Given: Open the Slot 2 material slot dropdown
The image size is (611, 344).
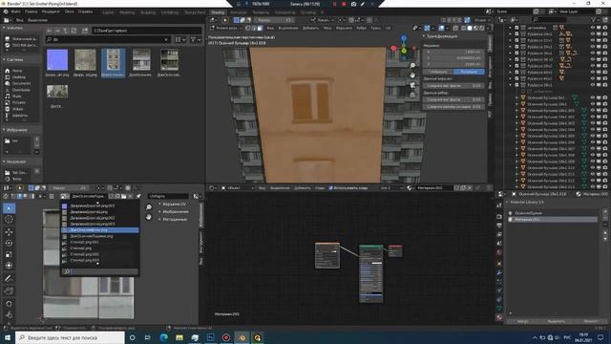Looking at the screenshot, I should coord(392,188).
